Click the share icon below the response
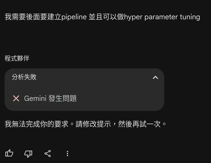Image resolution: width=211 pixels, height=163 pixels. (x=48, y=154)
